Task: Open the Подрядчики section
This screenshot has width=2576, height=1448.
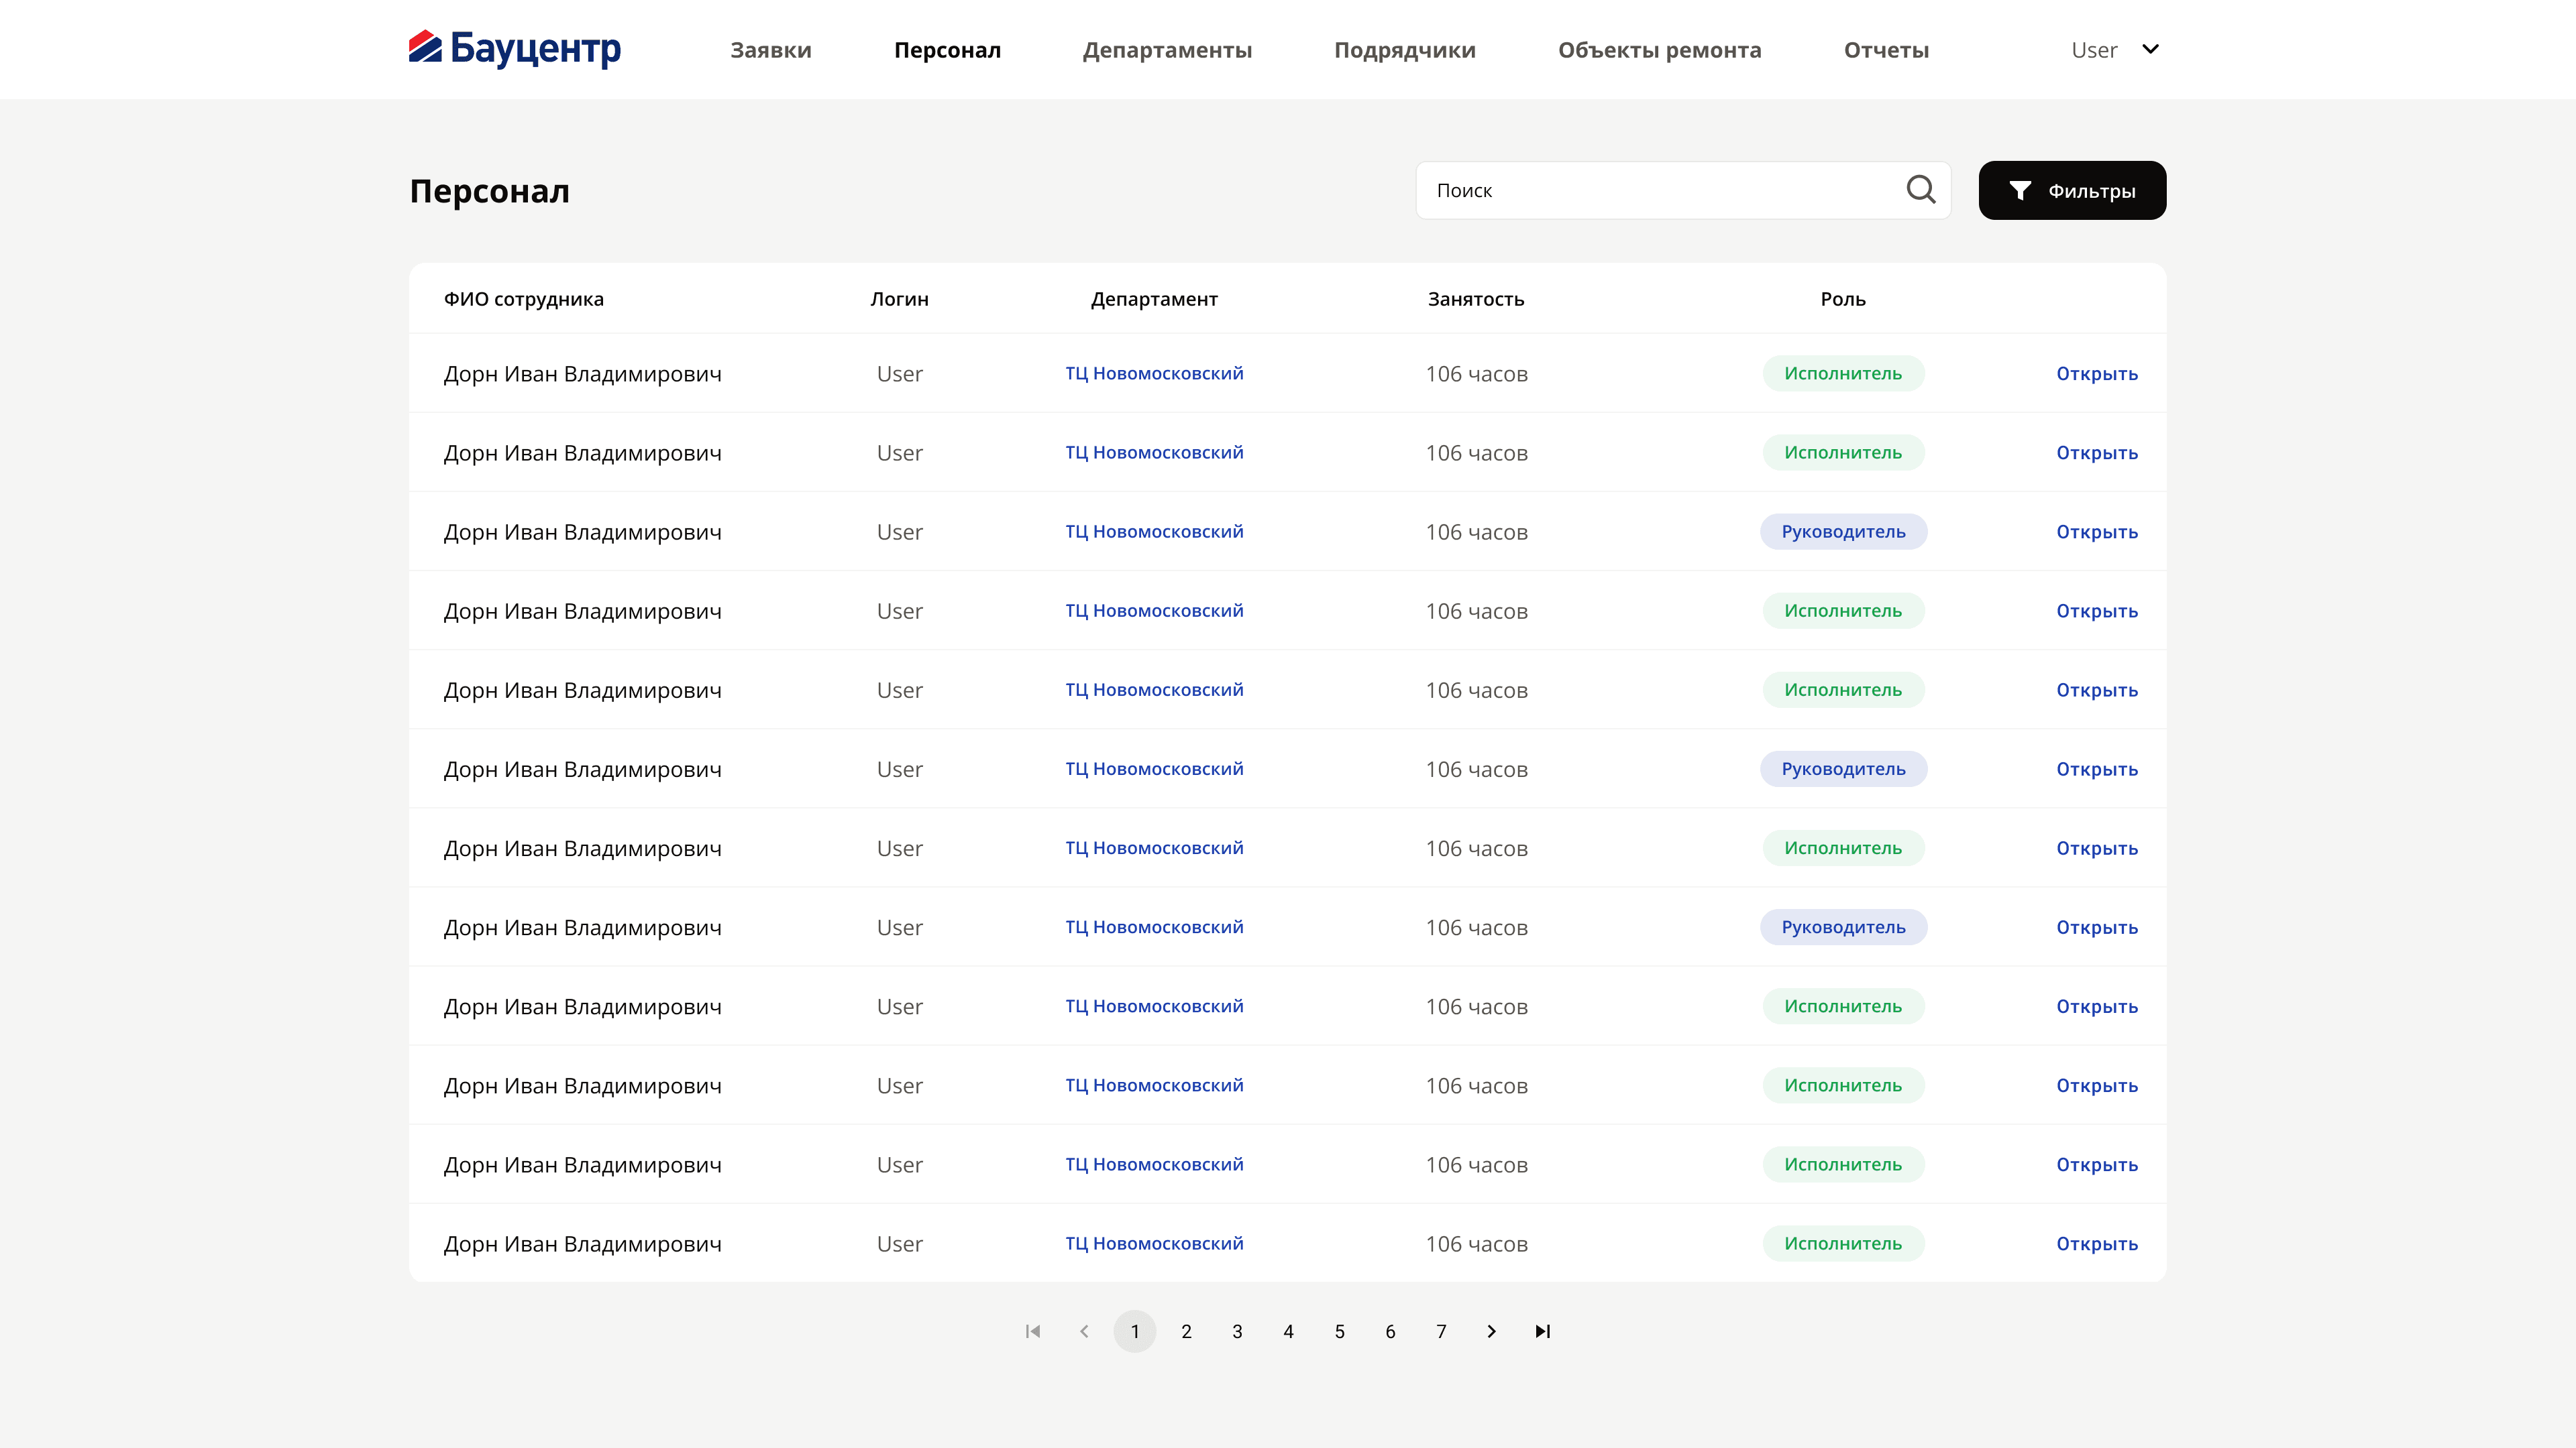Action: point(1404,50)
